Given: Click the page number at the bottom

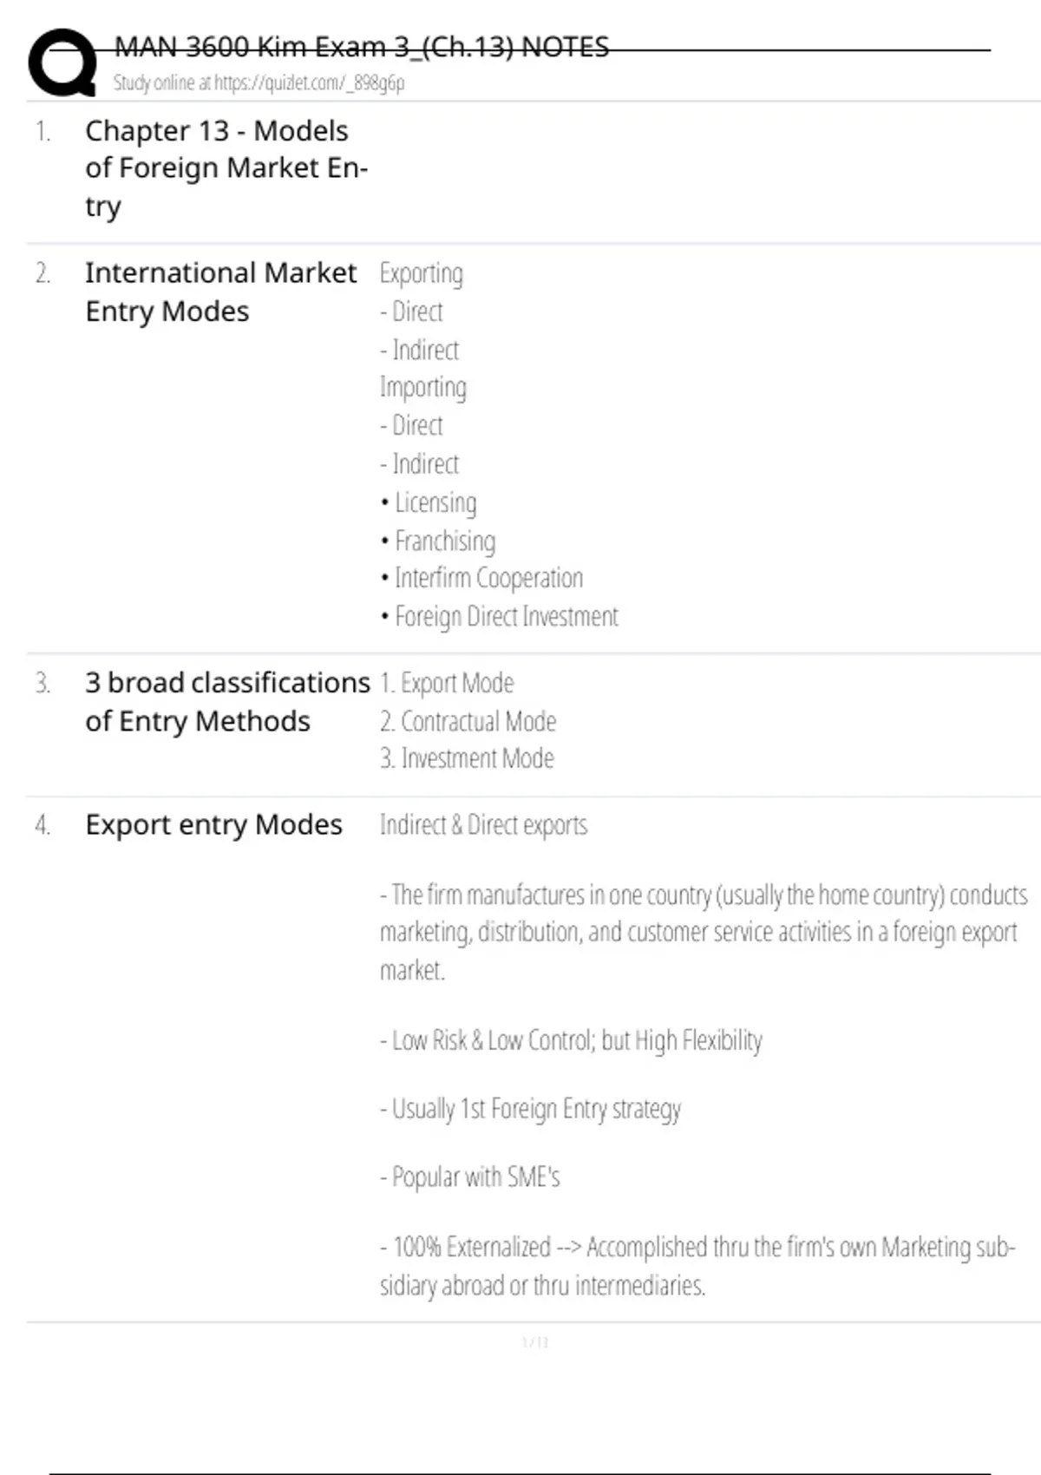Looking at the screenshot, I should point(534,1343).
